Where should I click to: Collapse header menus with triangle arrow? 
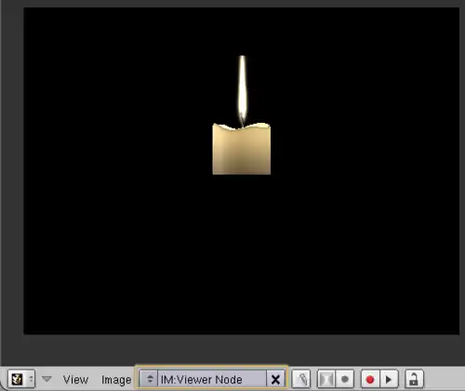coord(46,379)
